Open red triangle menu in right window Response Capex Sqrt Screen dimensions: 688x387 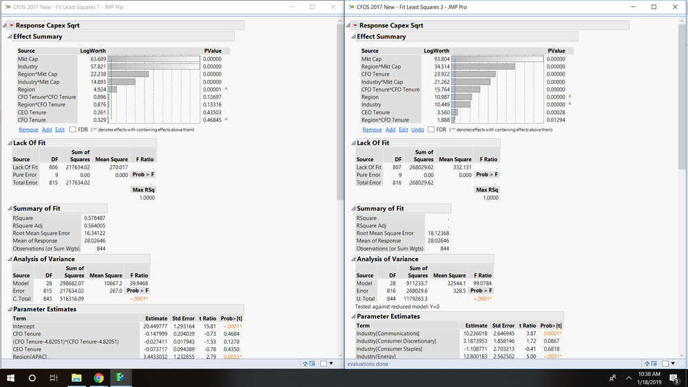pyautogui.click(x=355, y=25)
